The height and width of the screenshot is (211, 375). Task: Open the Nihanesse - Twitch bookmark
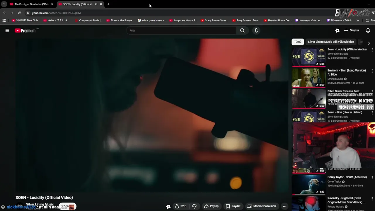click(x=339, y=21)
